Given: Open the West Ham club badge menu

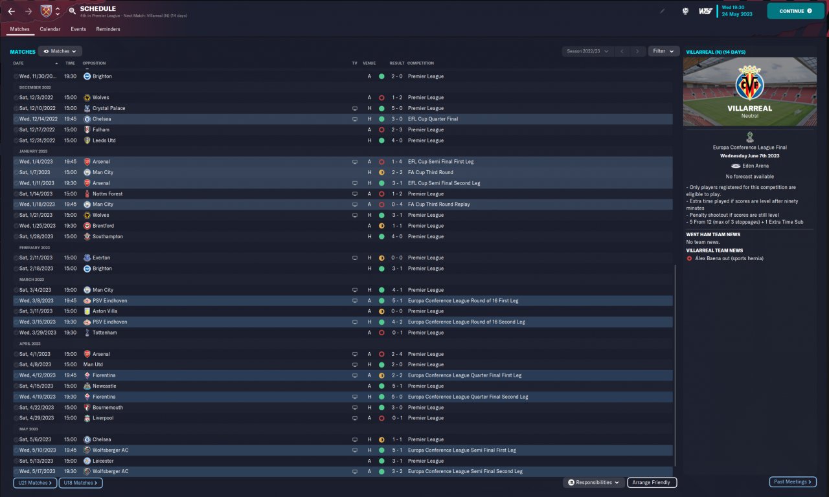Looking at the screenshot, I should 45,11.
